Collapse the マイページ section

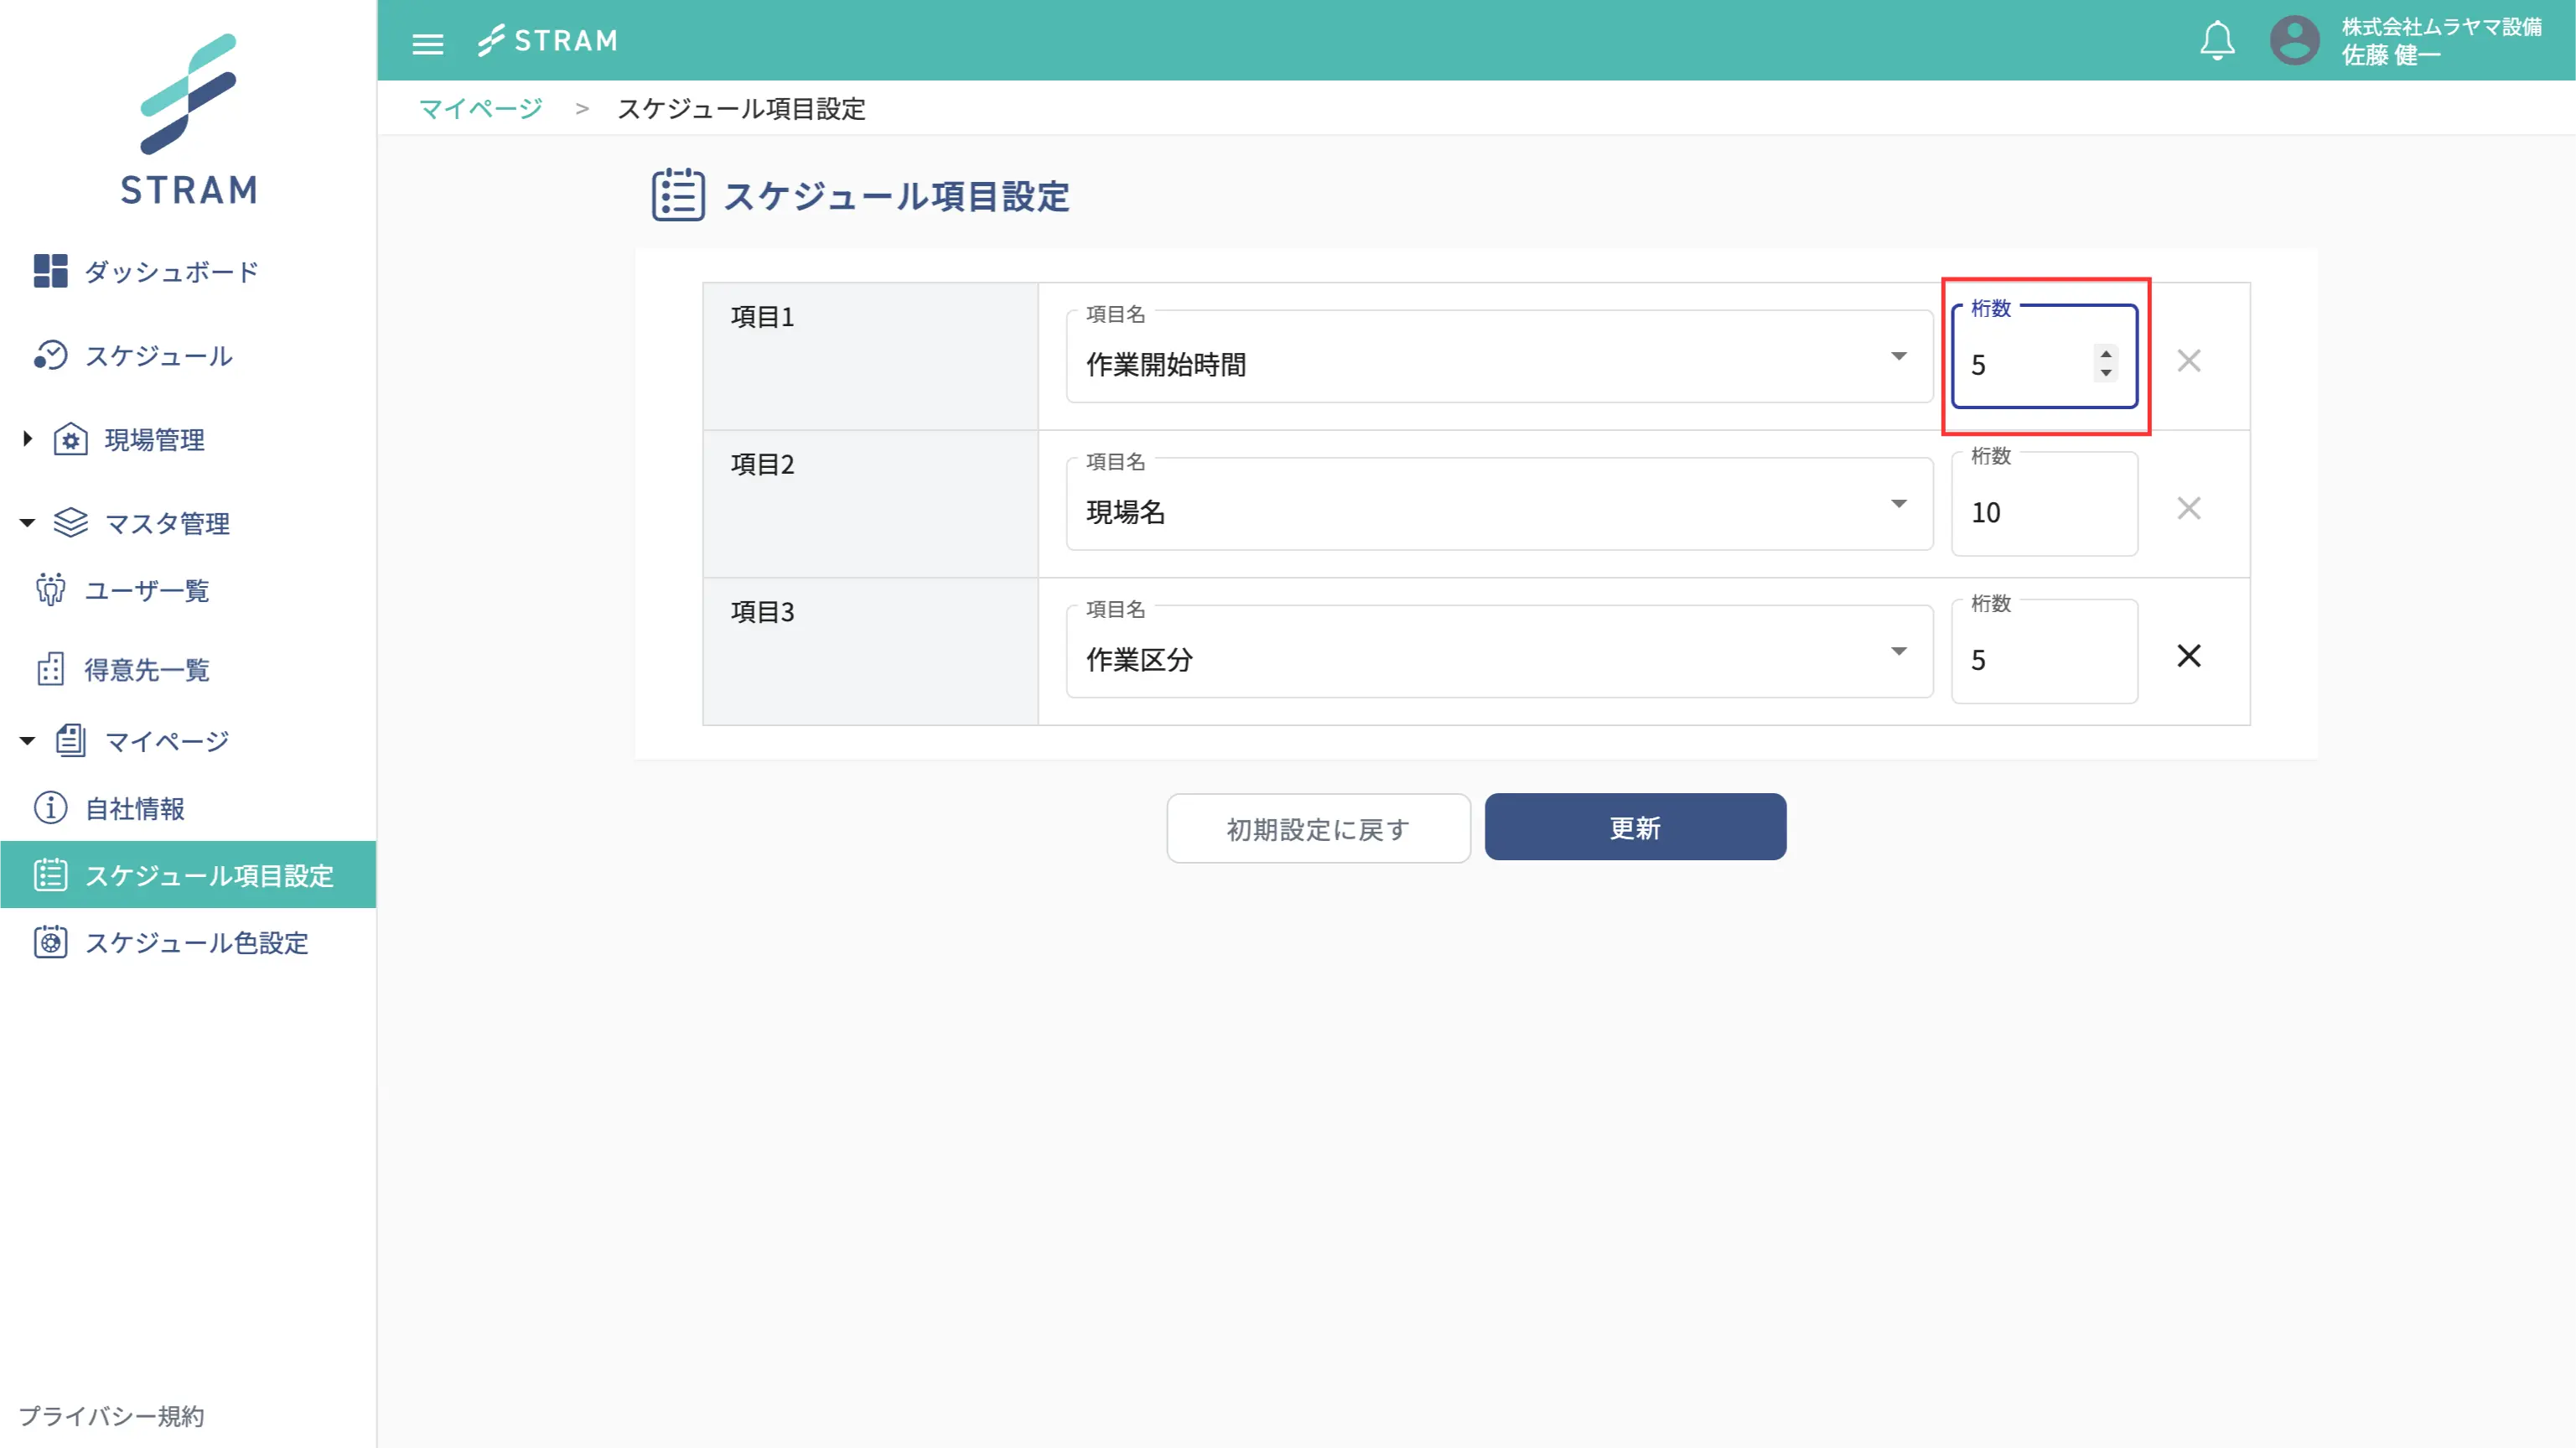[26, 740]
